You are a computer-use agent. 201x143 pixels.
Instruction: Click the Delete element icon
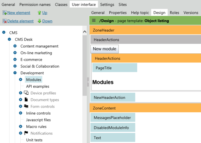[x=4, y=21]
